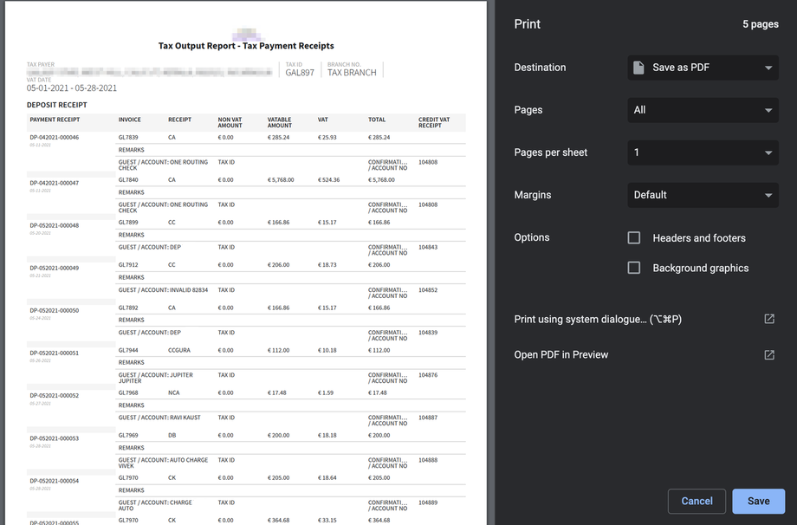Click credit VAT receipt number 104887

[428, 418]
